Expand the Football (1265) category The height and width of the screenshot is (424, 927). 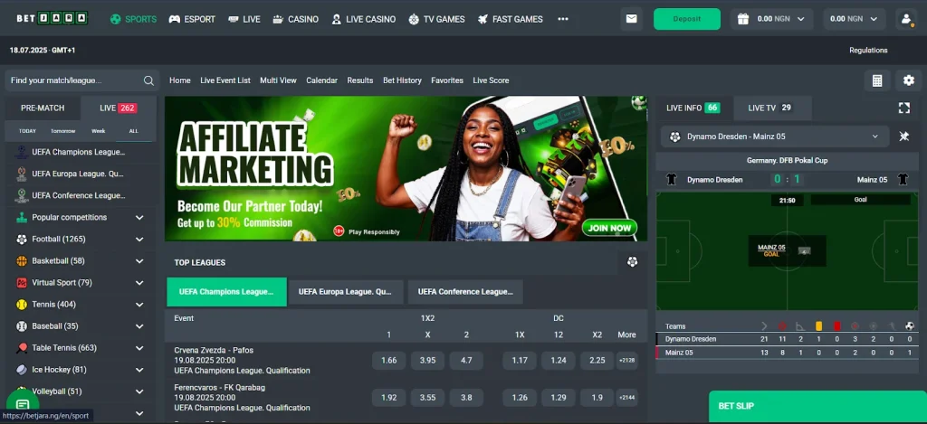tap(139, 240)
